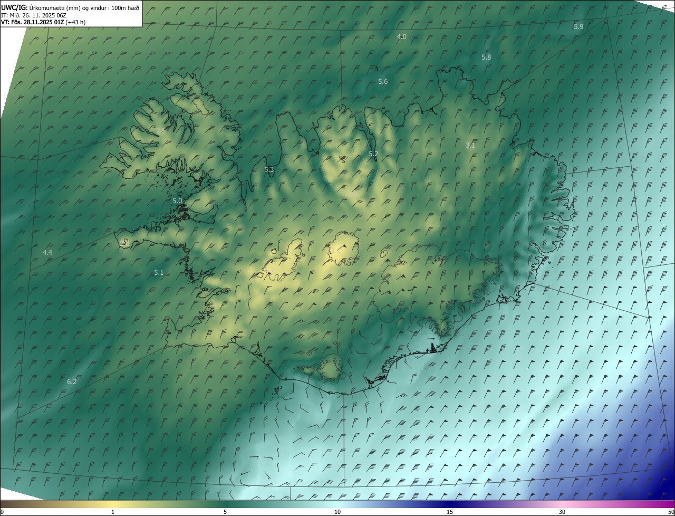Click the 30 tick on the colour scale

click(562, 512)
